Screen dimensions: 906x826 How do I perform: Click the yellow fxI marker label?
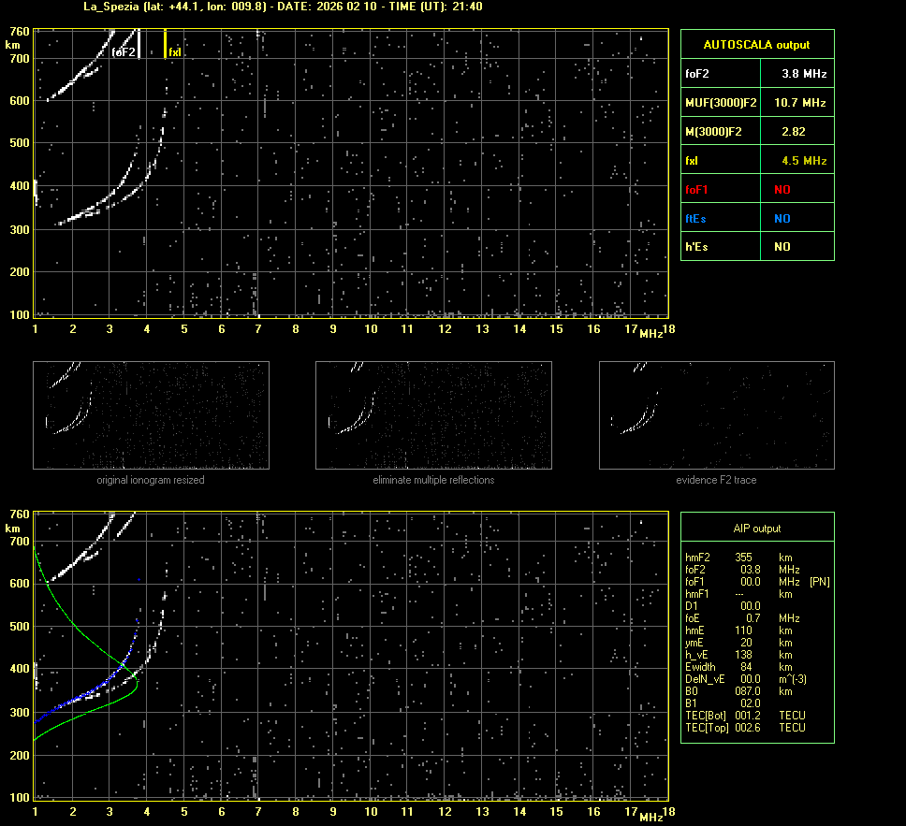coord(175,52)
